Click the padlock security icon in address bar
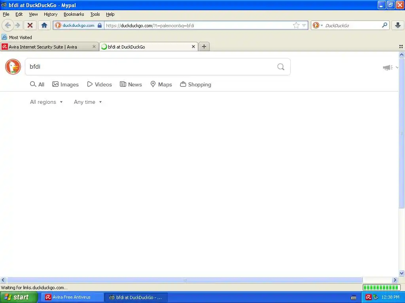 [99, 25]
